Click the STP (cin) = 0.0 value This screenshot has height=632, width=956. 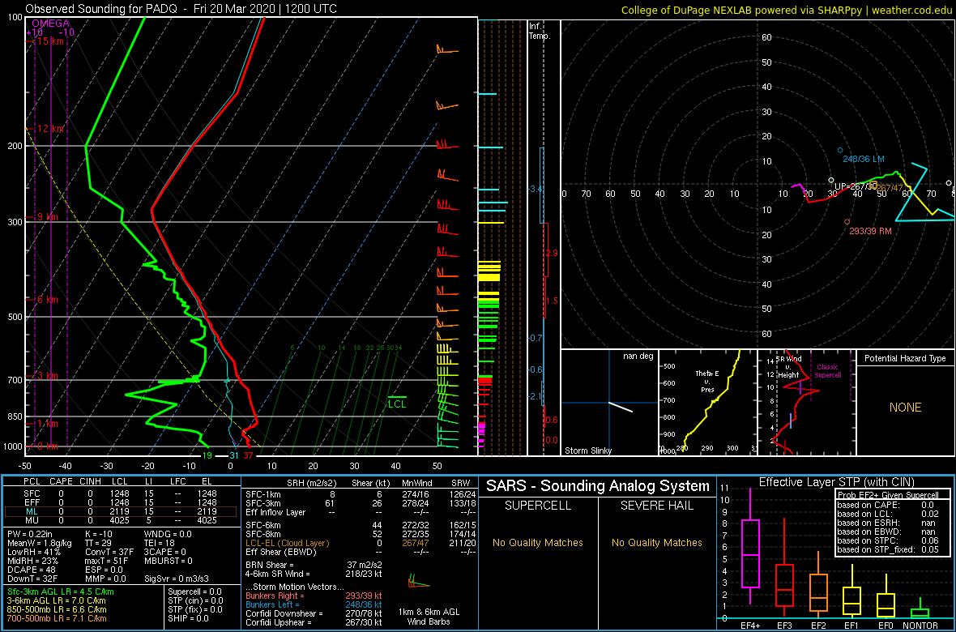194,600
